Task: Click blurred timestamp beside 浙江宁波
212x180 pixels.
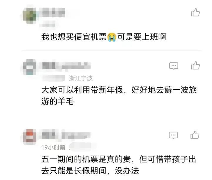Action: coord(54,78)
